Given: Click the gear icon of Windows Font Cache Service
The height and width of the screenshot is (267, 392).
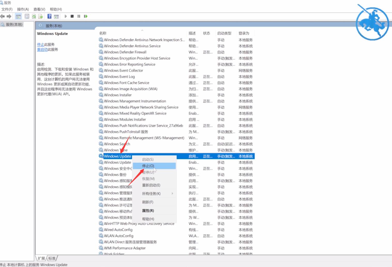Looking at the screenshot, I should tap(101, 83).
